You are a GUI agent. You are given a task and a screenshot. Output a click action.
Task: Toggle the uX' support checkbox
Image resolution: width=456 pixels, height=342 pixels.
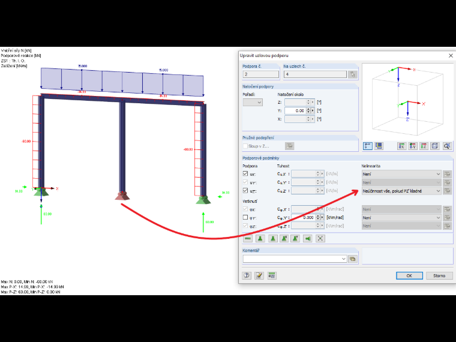[245, 173]
